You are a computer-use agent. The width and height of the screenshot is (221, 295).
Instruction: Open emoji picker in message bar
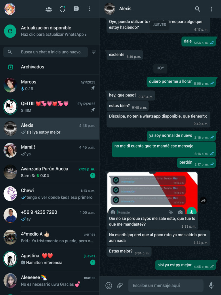(108, 285)
